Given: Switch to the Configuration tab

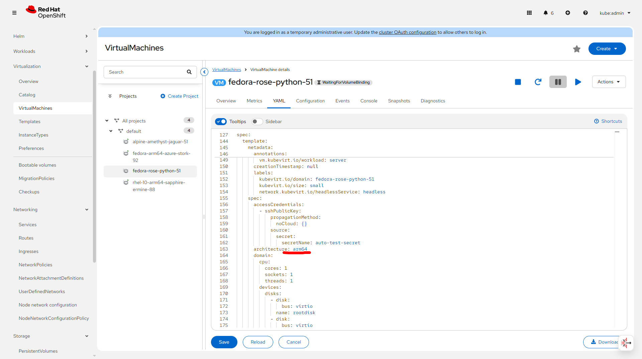Looking at the screenshot, I should (310, 101).
